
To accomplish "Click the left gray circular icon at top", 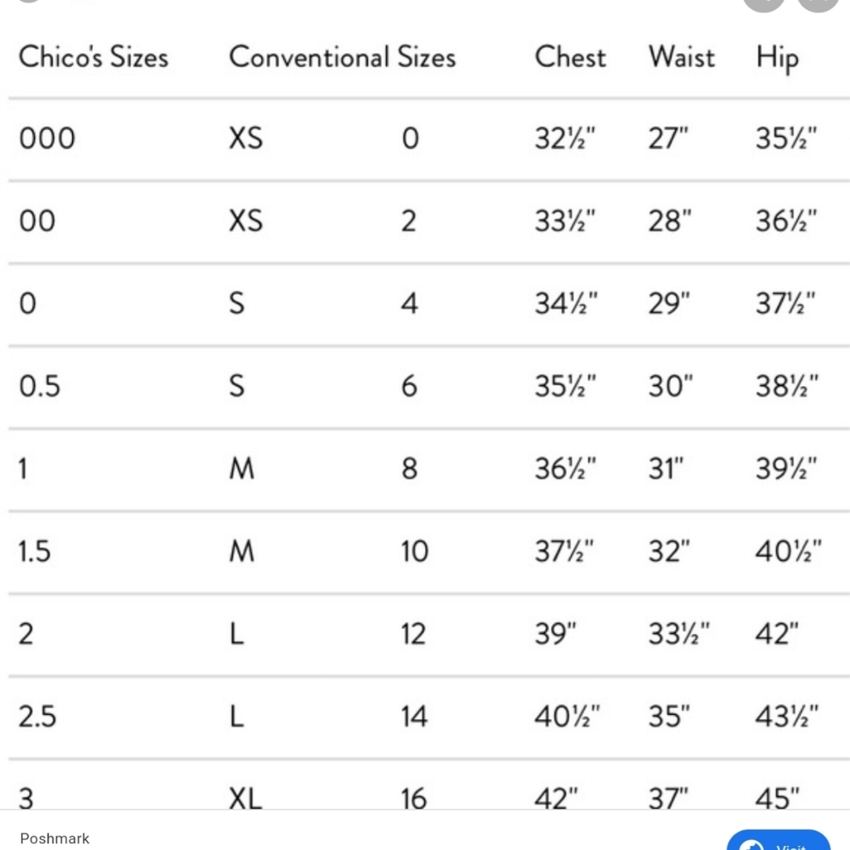I will point(764,4).
